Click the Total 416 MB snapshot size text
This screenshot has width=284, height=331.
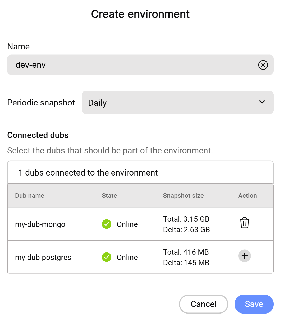pos(186,252)
